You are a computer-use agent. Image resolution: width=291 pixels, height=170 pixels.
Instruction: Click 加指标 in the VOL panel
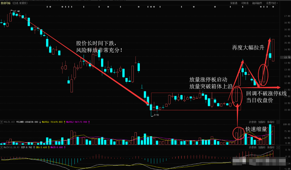(x=262, y=122)
